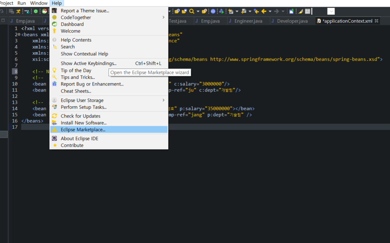Expand the CodeTogether submenu arrow

163,17
